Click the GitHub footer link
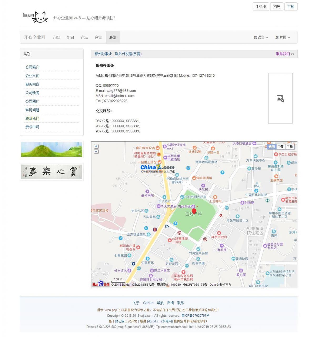Screen dimensions: 317x337 click(148, 303)
